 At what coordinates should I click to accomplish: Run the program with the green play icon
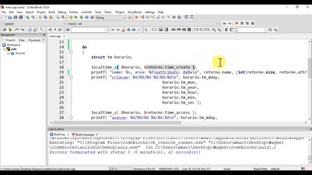coord(76,17)
